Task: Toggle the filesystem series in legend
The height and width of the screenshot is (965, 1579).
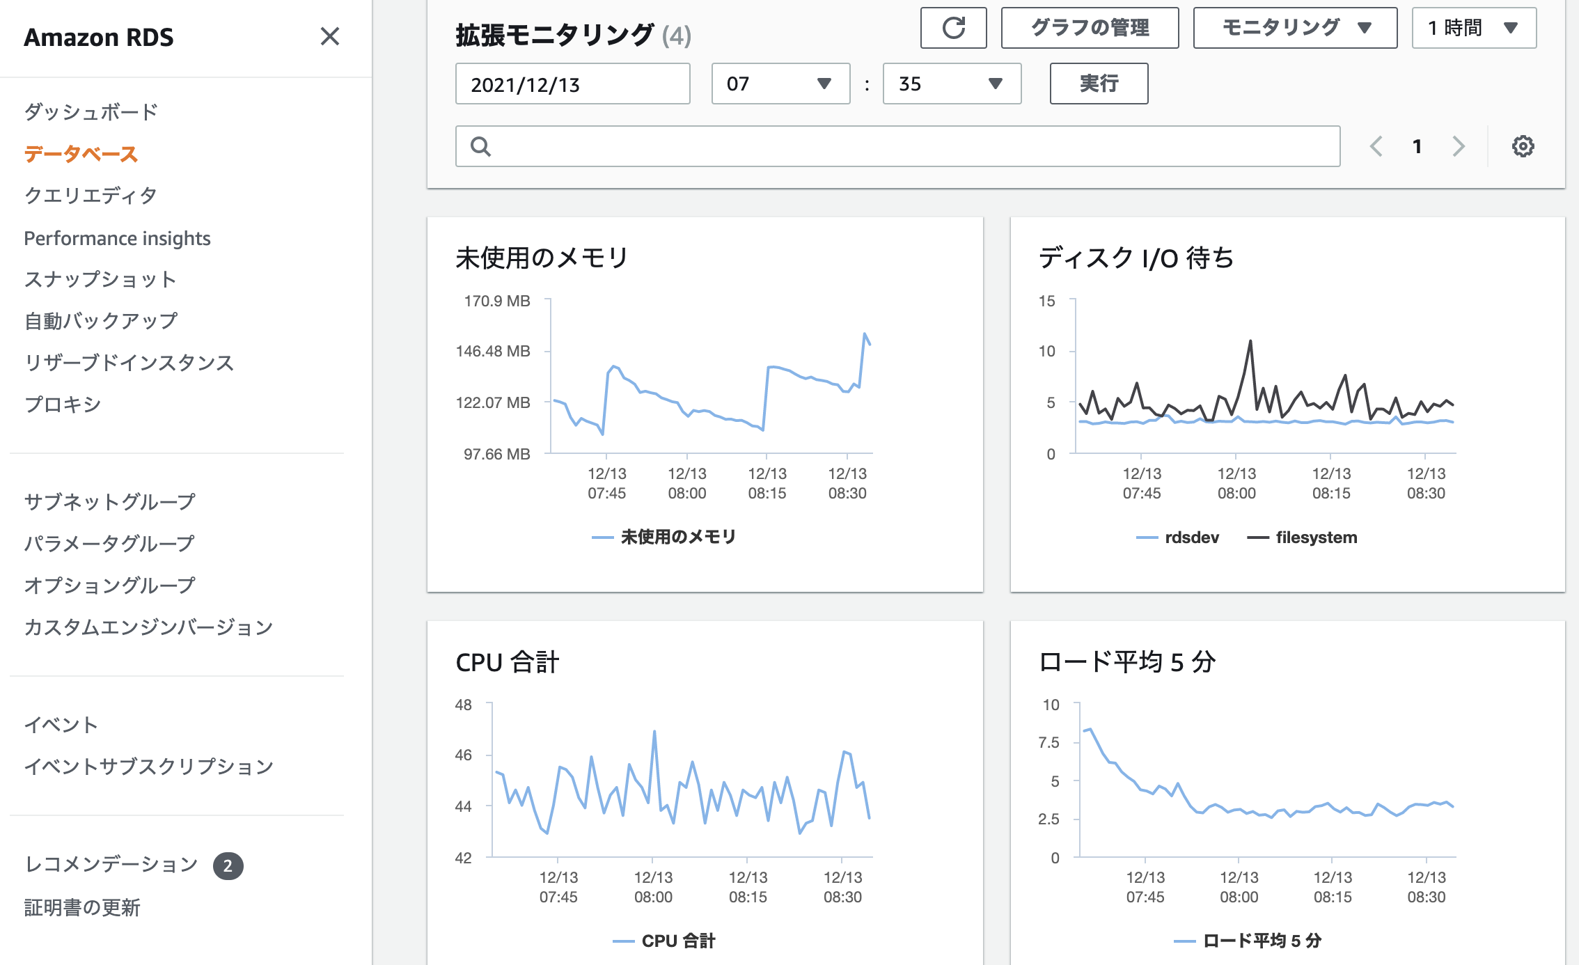Action: pos(1315,538)
